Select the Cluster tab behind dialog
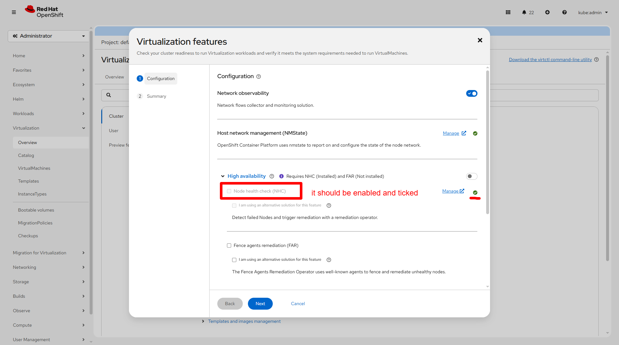619x345 pixels. pyautogui.click(x=116, y=116)
